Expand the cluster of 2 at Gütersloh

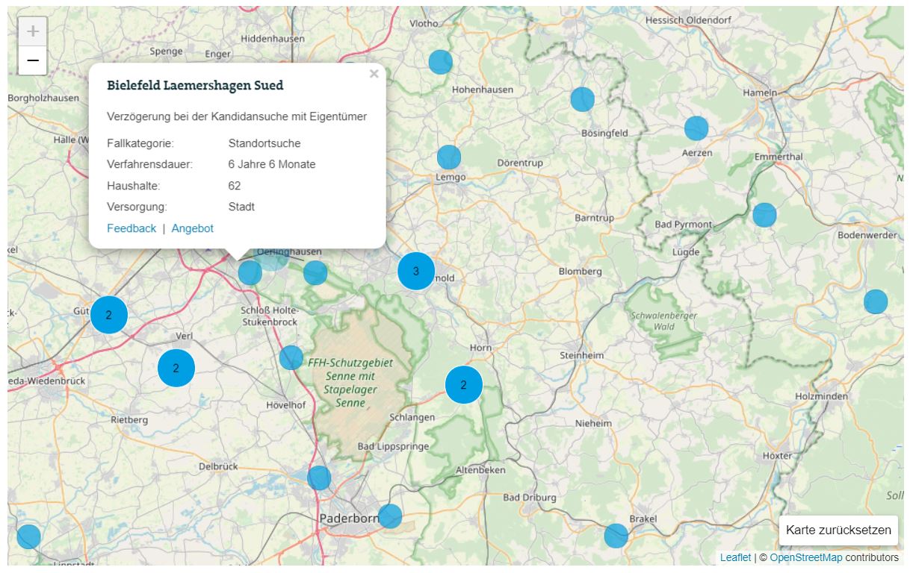[x=109, y=315]
